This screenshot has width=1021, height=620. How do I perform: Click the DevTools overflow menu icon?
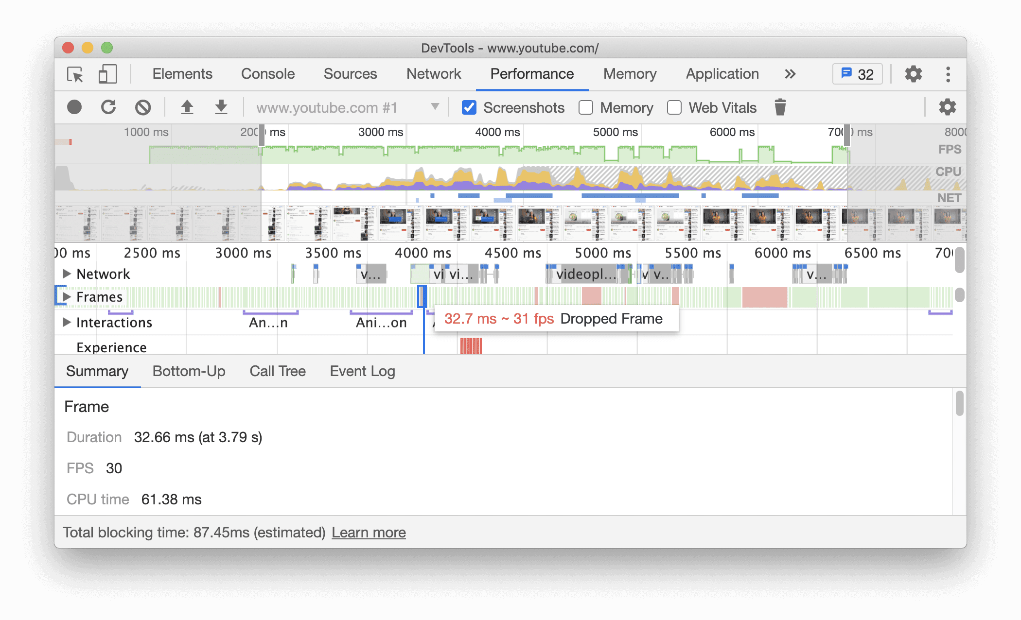click(x=946, y=73)
